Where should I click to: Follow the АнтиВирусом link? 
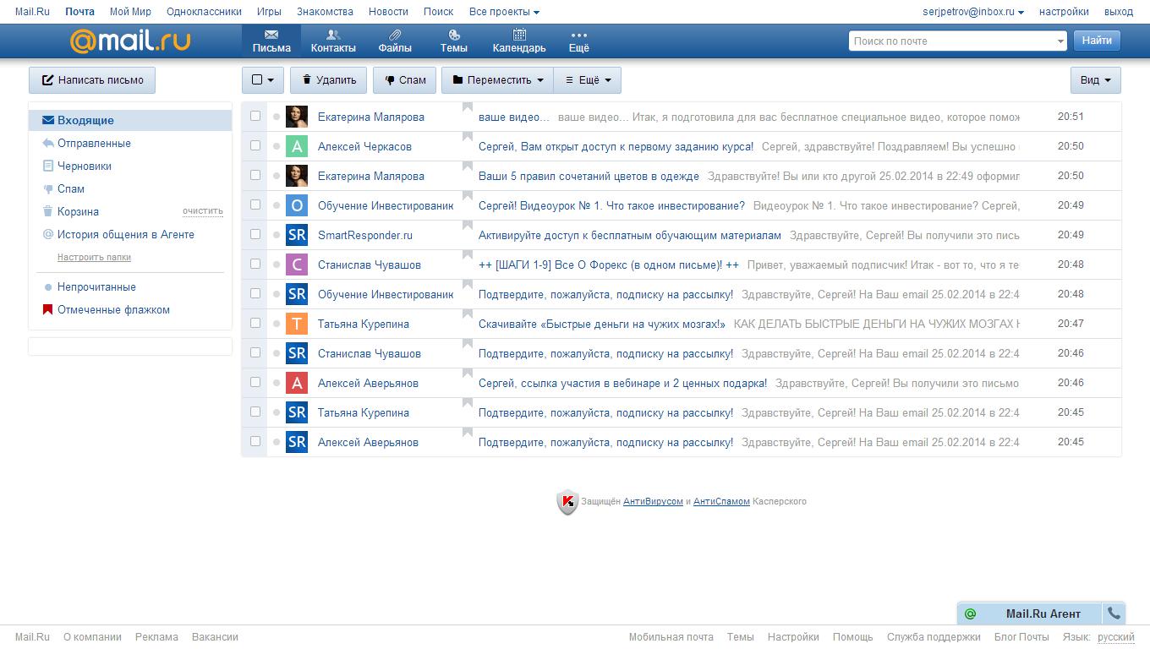pos(653,501)
